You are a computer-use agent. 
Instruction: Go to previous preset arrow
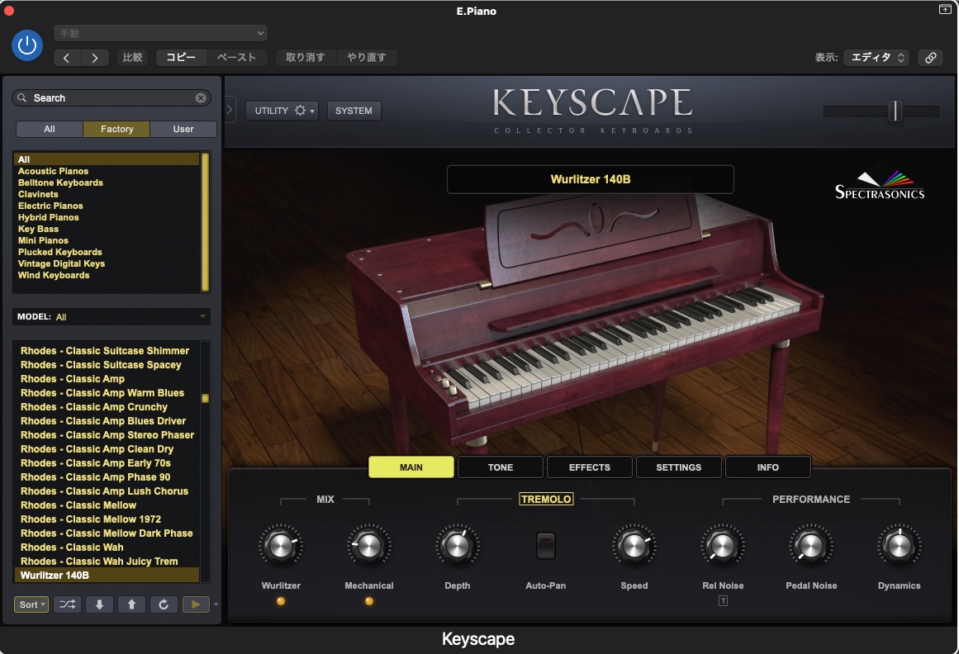[x=67, y=58]
